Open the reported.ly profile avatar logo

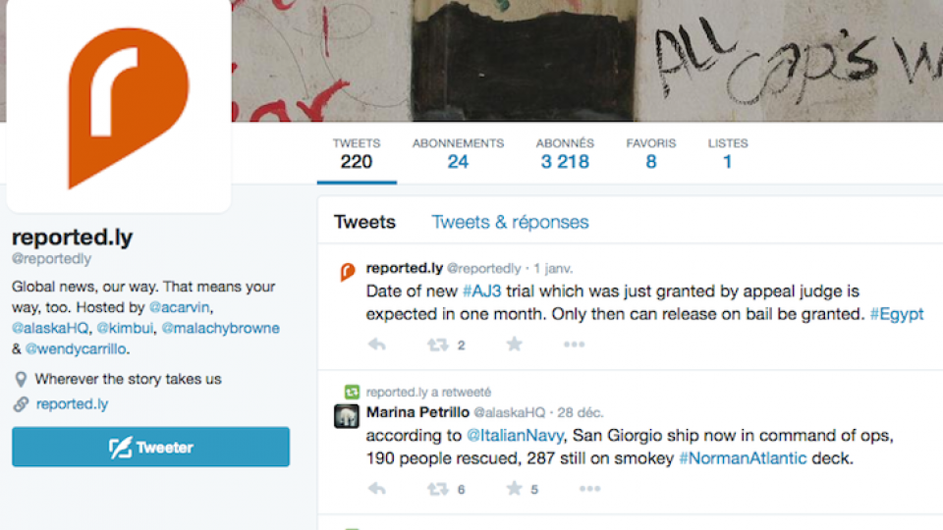point(119,106)
